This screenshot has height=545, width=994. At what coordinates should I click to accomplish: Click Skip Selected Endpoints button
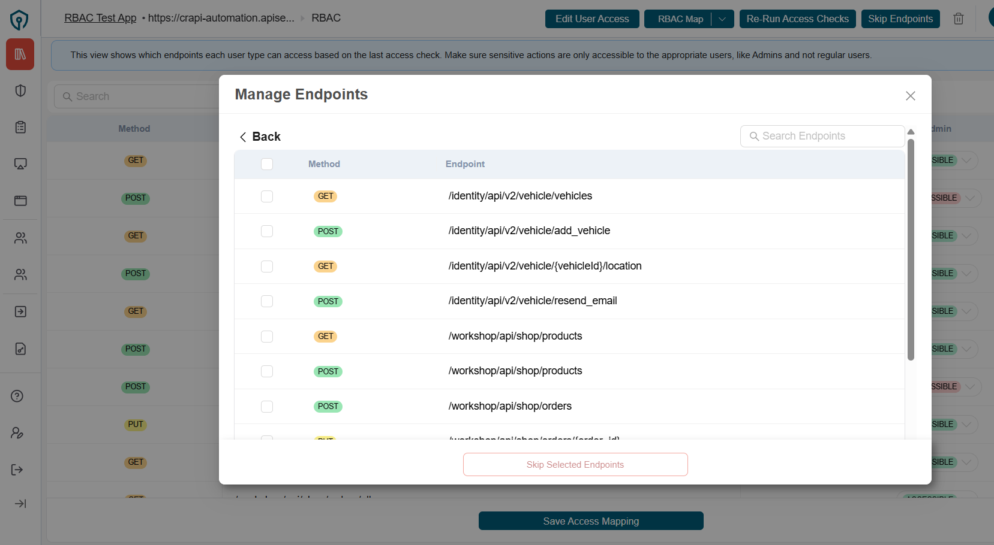[x=575, y=465]
